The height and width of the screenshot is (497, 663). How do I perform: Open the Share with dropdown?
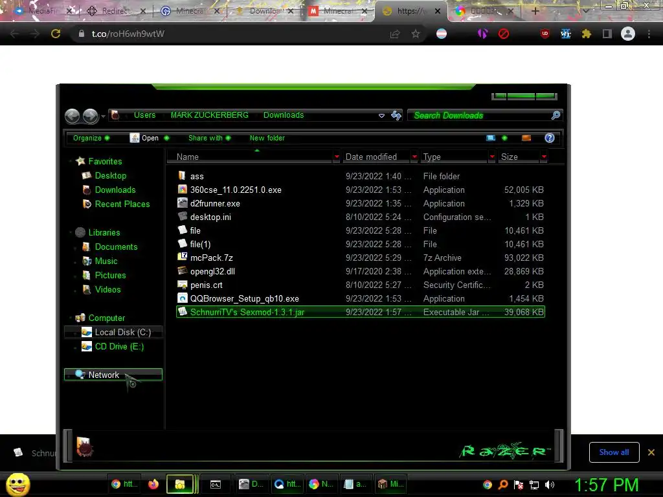[209, 138]
